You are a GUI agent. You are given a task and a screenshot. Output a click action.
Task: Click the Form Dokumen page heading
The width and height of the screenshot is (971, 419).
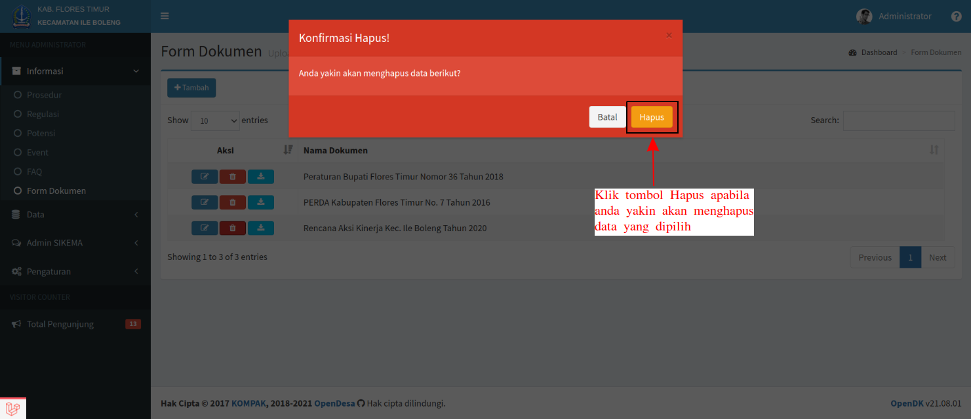pyautogui.click(x=211, y=51)
